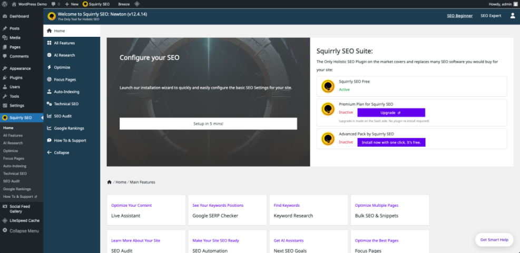Click the Bulk SEO & Snippets card title
520x253 pixels.
(x=376, y=216)
